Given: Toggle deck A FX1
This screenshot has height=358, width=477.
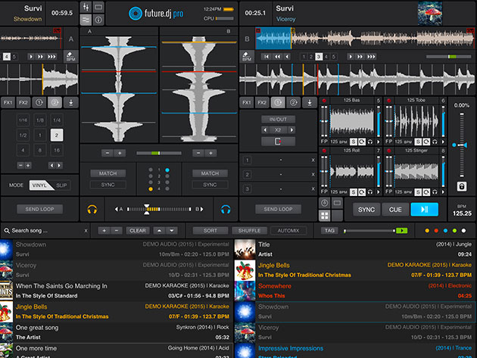Looking at the screenshot, I should pos(8,102).
